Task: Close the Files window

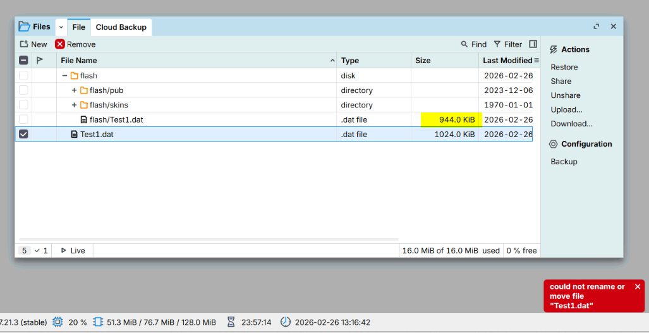Action: pos(614,27)
